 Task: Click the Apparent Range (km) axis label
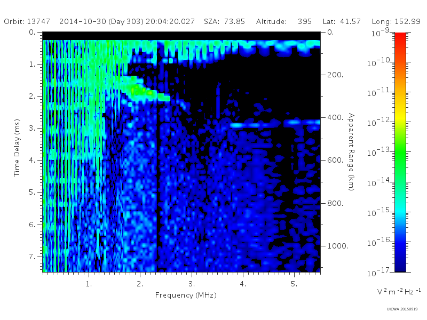coord(351,152)
